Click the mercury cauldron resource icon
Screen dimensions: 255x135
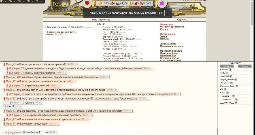(x=124, y=3)
